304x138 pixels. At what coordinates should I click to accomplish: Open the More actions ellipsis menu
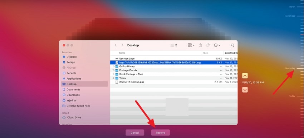click(x=217, y=45)
